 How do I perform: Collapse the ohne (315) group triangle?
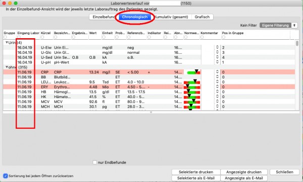pos(7,67)
